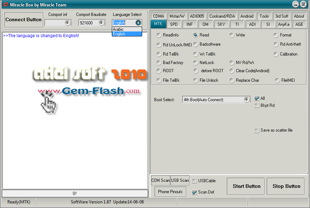Switch to the Android tab
The height and width of the screenshot is (208, 310).
[x=247, y=16]
